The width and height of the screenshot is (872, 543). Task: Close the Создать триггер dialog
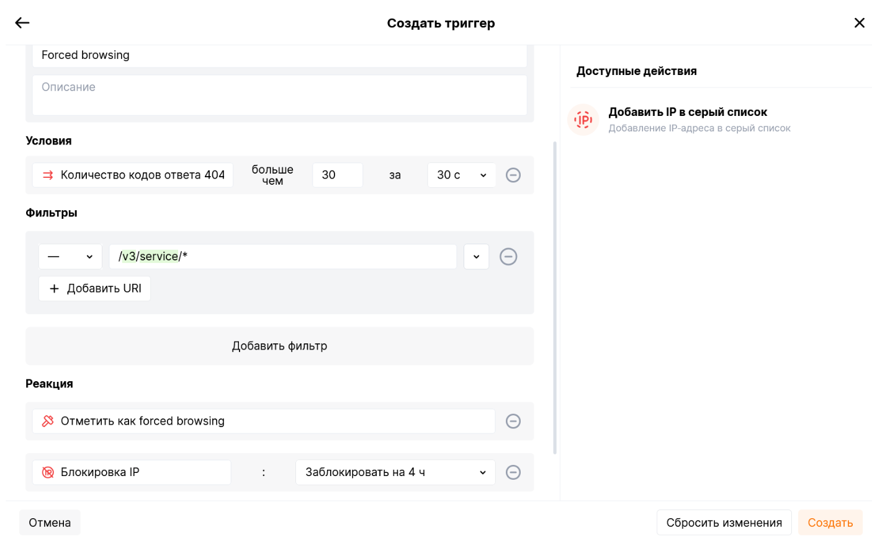(859, 23)
